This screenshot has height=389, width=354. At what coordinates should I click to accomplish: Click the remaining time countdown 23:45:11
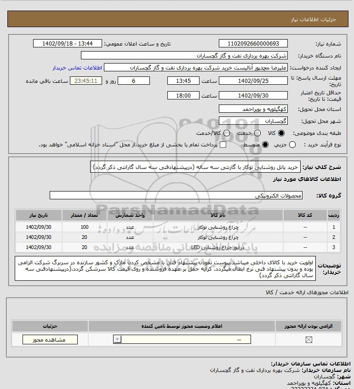86,81
